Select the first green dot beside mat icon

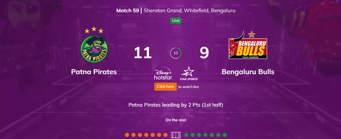point(186,135)
